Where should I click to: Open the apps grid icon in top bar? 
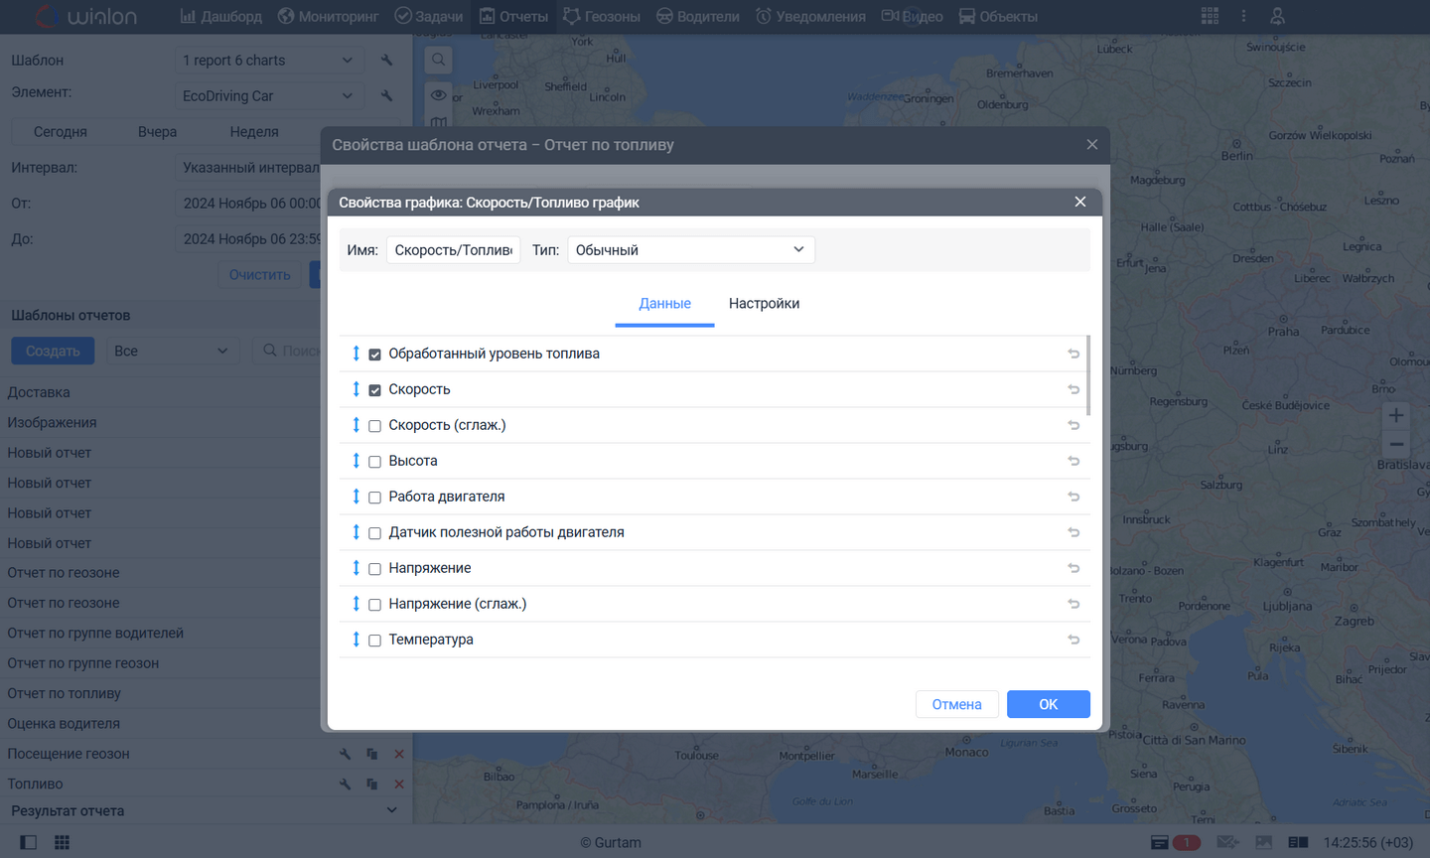pos(1210,16)
